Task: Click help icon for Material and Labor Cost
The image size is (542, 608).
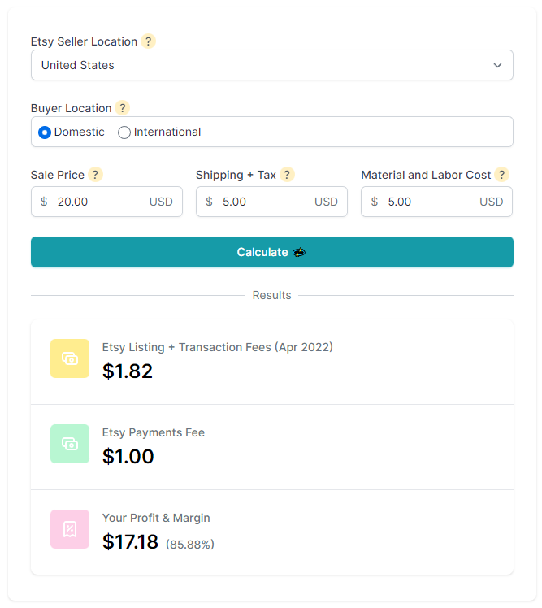Action: (x=501, y=175)
